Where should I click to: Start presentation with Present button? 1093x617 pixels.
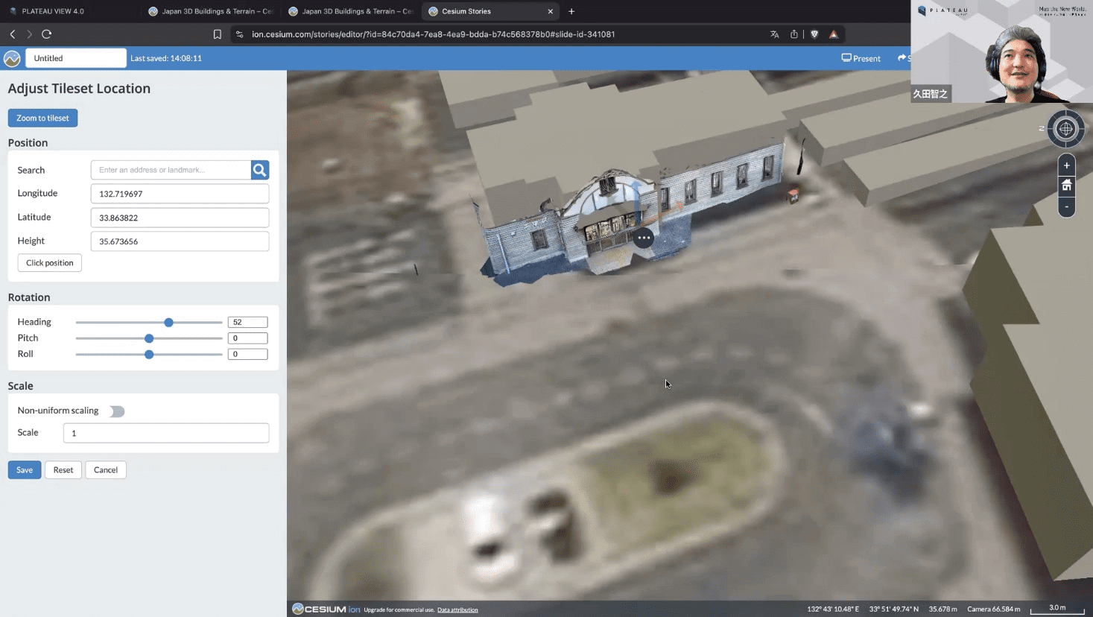point(861,58)
